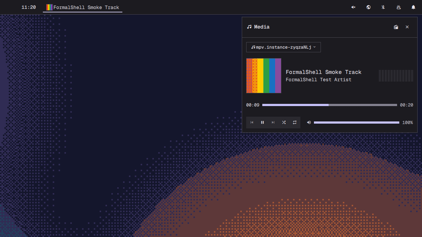Skip to the next track
The image size is (422, 237).
273,122
